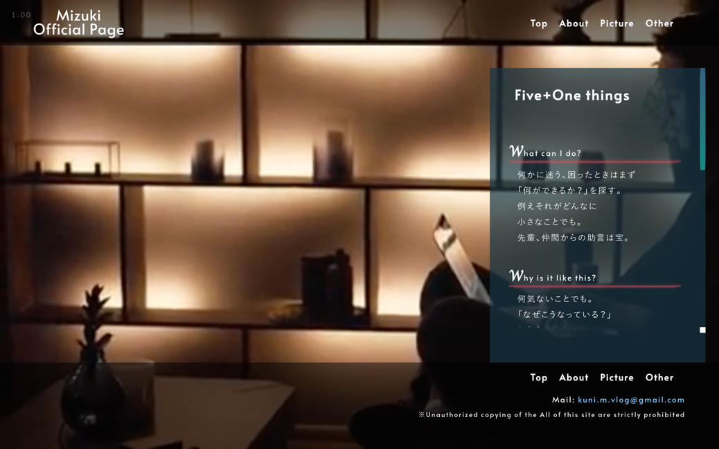The width and height of the screenshot is (719, 449).
Task: Click the unauthorized copying notice text
Action: click(x=551, y=414)
